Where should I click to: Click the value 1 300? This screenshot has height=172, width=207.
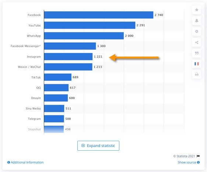101,46
